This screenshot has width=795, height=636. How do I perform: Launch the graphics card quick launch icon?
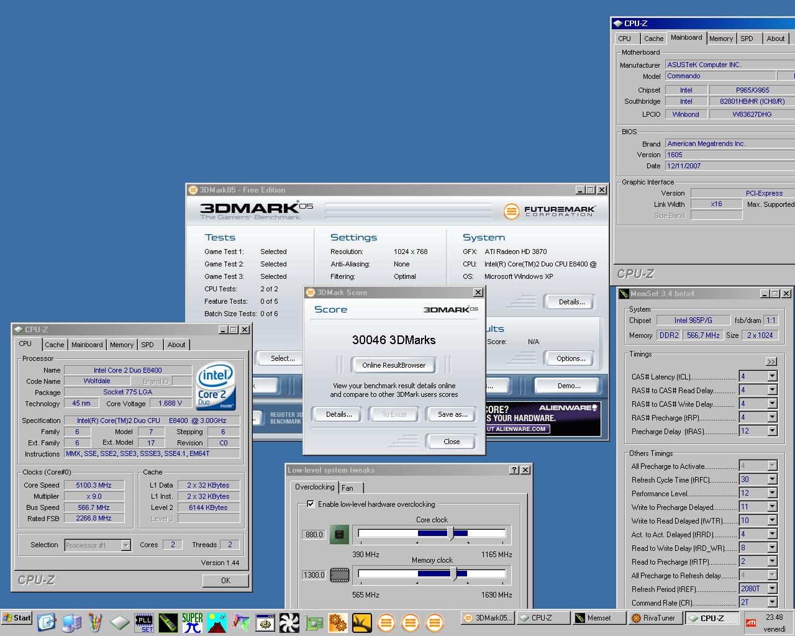tap(314, 622)
